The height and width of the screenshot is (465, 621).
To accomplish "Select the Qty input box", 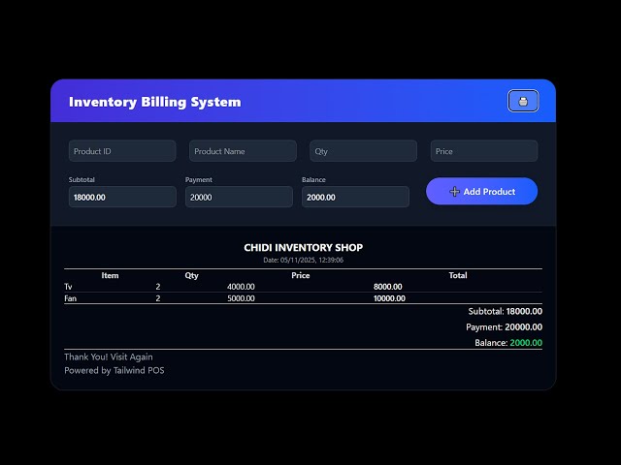I will tap(363, 151).
